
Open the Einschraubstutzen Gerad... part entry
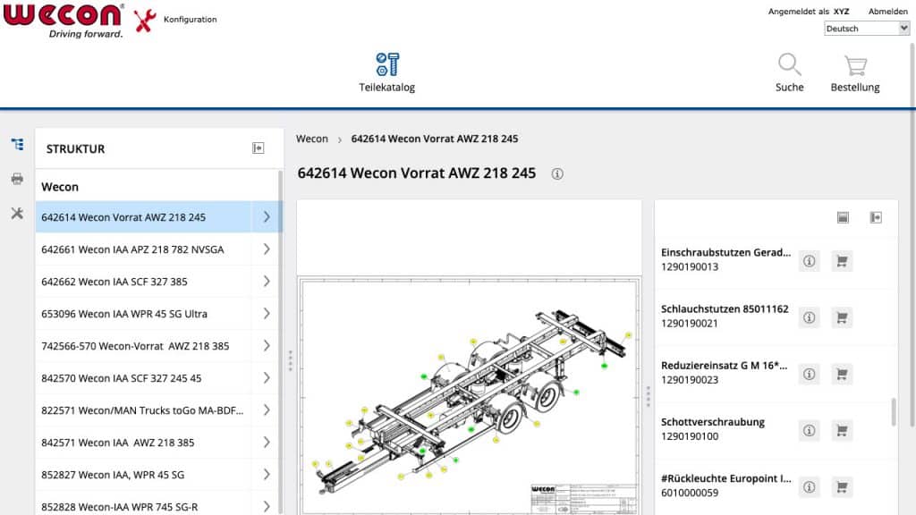point(725,259)
